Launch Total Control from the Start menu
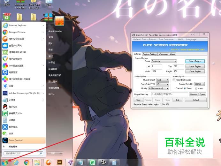The width and height of the screenshot is (221, 166). 23,140
